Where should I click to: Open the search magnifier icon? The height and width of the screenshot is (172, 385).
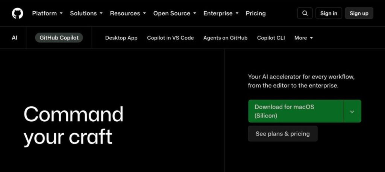click(305, 13)
